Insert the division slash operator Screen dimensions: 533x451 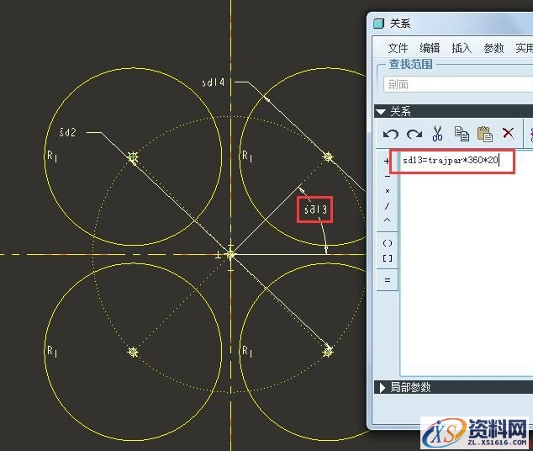pos(387,206)
